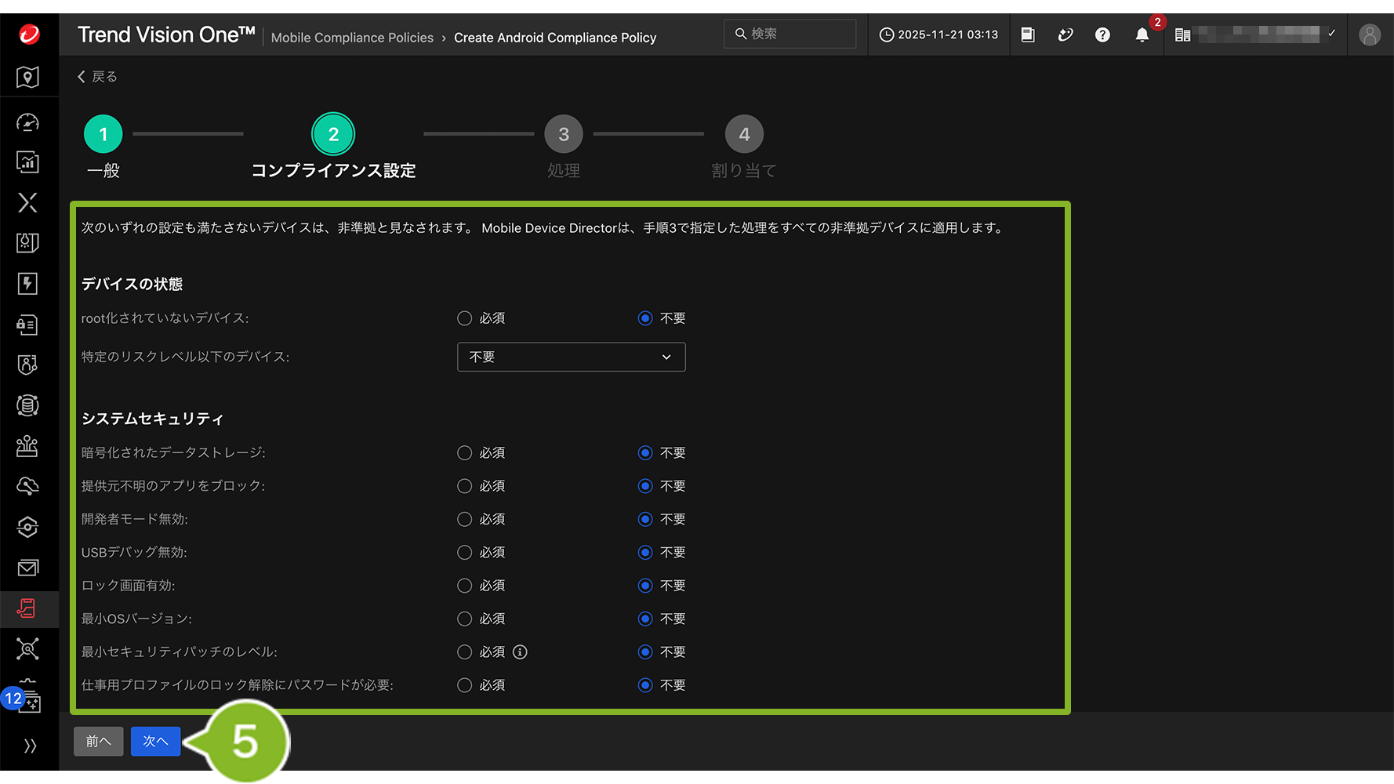Click the Trend Micro logo icon
Image resolution: width=1394 pixels, height=784 pixels.
(x=29, y=34)
